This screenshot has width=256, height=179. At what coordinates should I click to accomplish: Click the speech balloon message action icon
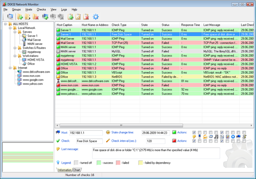(194, 137)
